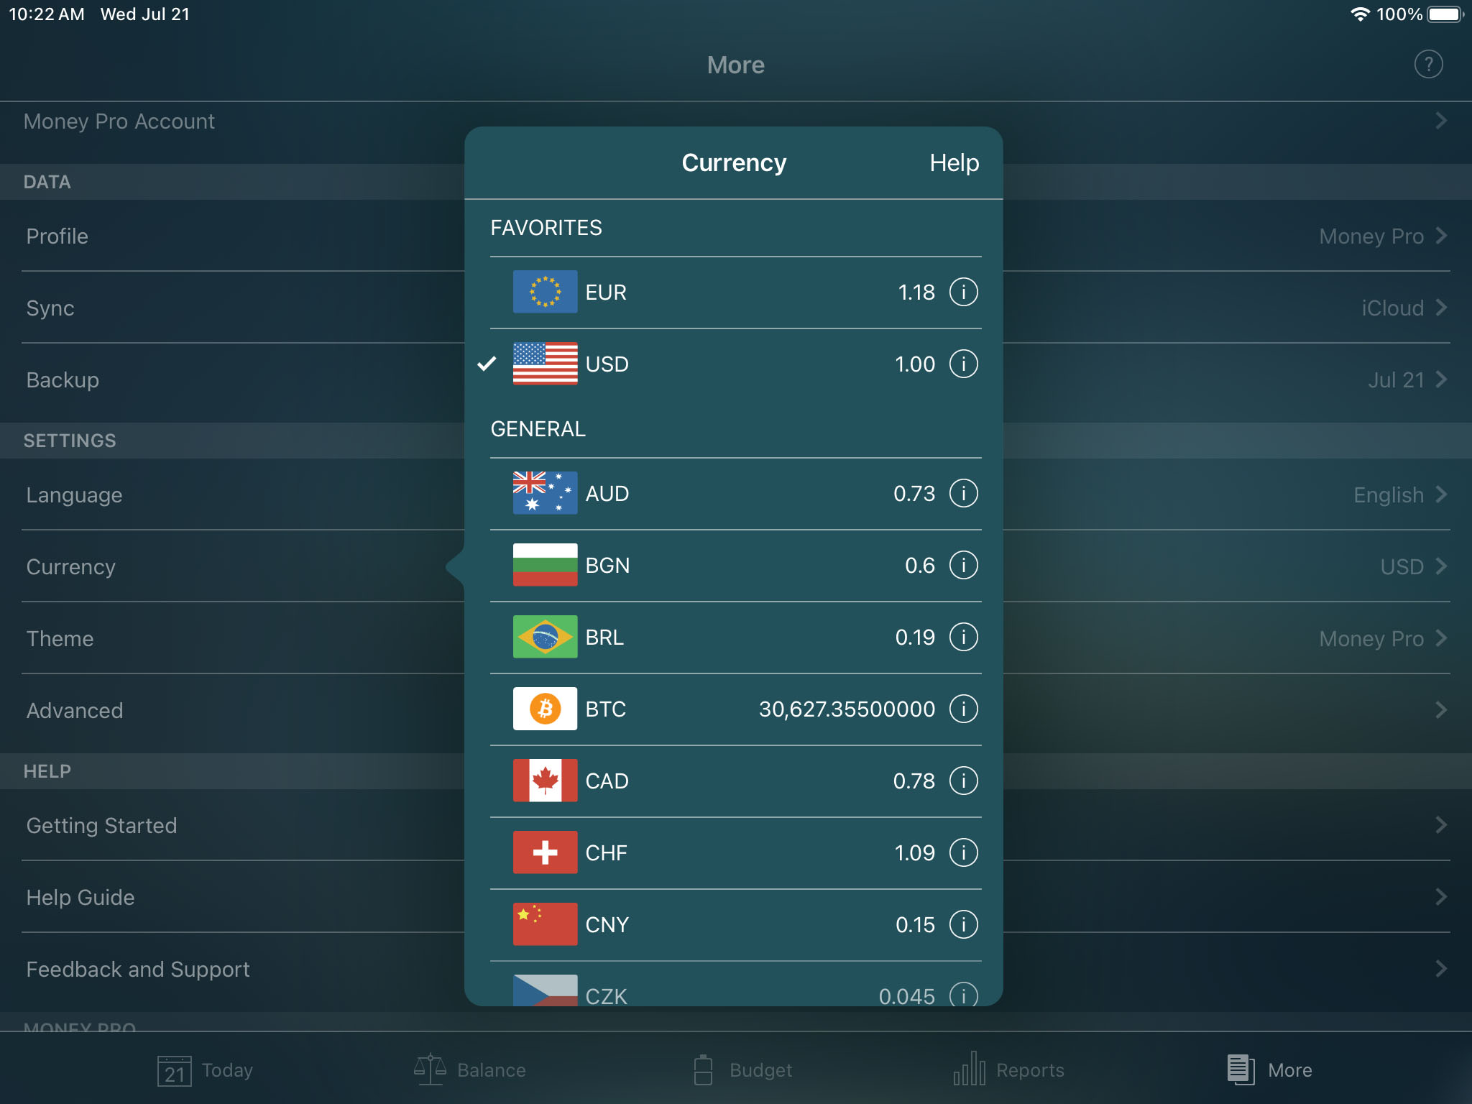Click the BTC currency info button
Screen dimensions: 1472x1104
[965, 707]
